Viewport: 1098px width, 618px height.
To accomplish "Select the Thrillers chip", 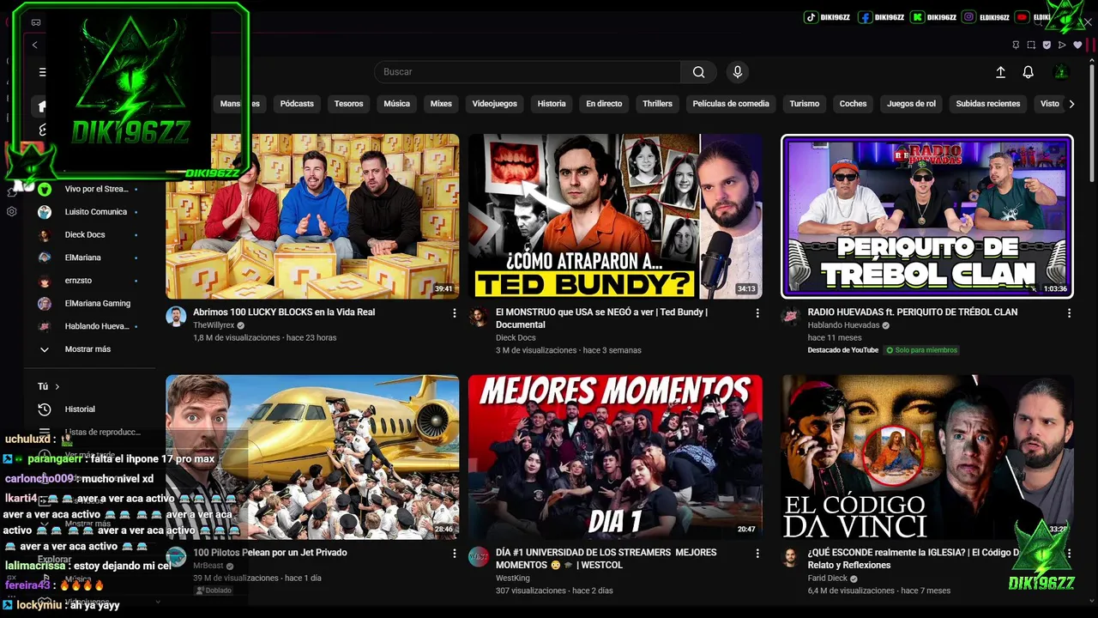I will point(657,104).
